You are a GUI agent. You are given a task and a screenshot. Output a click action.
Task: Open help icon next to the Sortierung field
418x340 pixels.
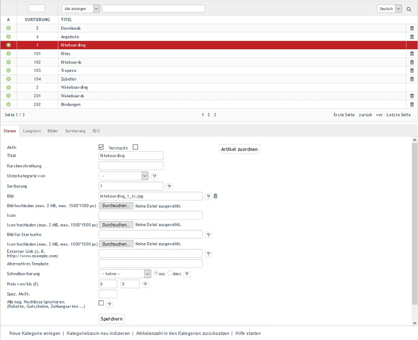click(169, 186)
